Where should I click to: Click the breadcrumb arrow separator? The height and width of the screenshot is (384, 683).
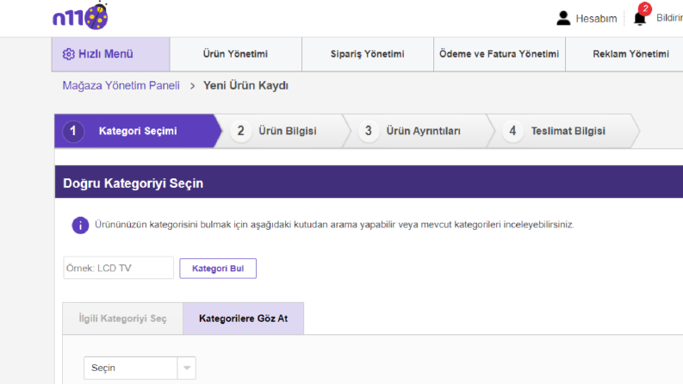click(192, 86)
